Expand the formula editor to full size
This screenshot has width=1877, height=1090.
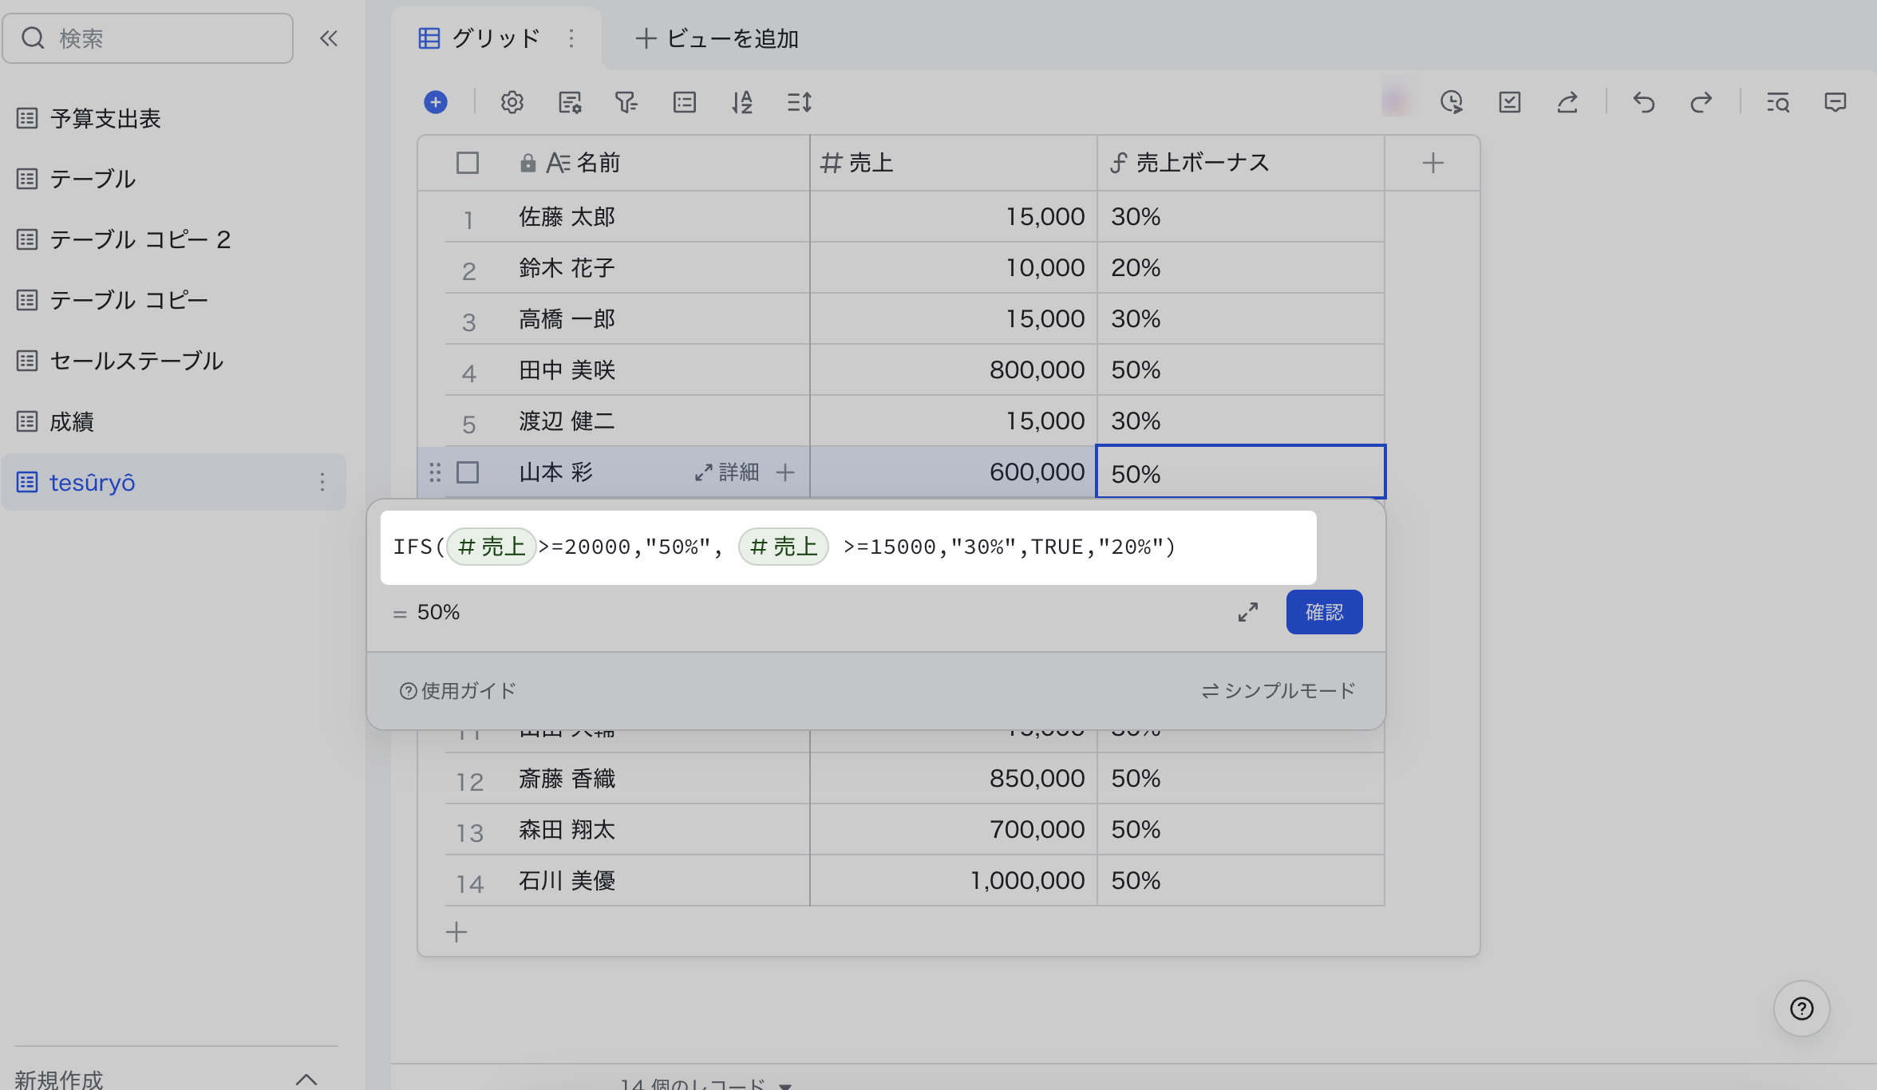coord(1248,612)
